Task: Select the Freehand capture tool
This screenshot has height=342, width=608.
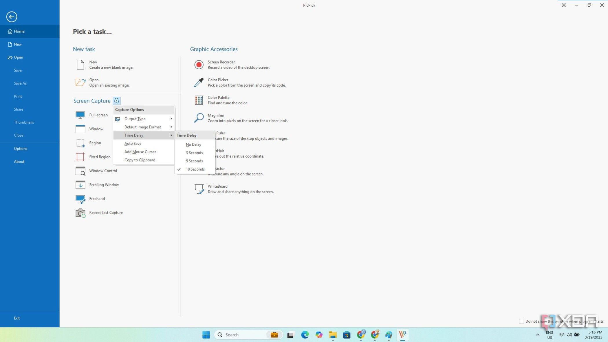Action: 97,199
